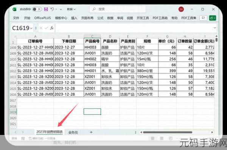This screenshot has height=150, width=227.
Task: Open the 模板中心 tab
Action: coord(61,18)
